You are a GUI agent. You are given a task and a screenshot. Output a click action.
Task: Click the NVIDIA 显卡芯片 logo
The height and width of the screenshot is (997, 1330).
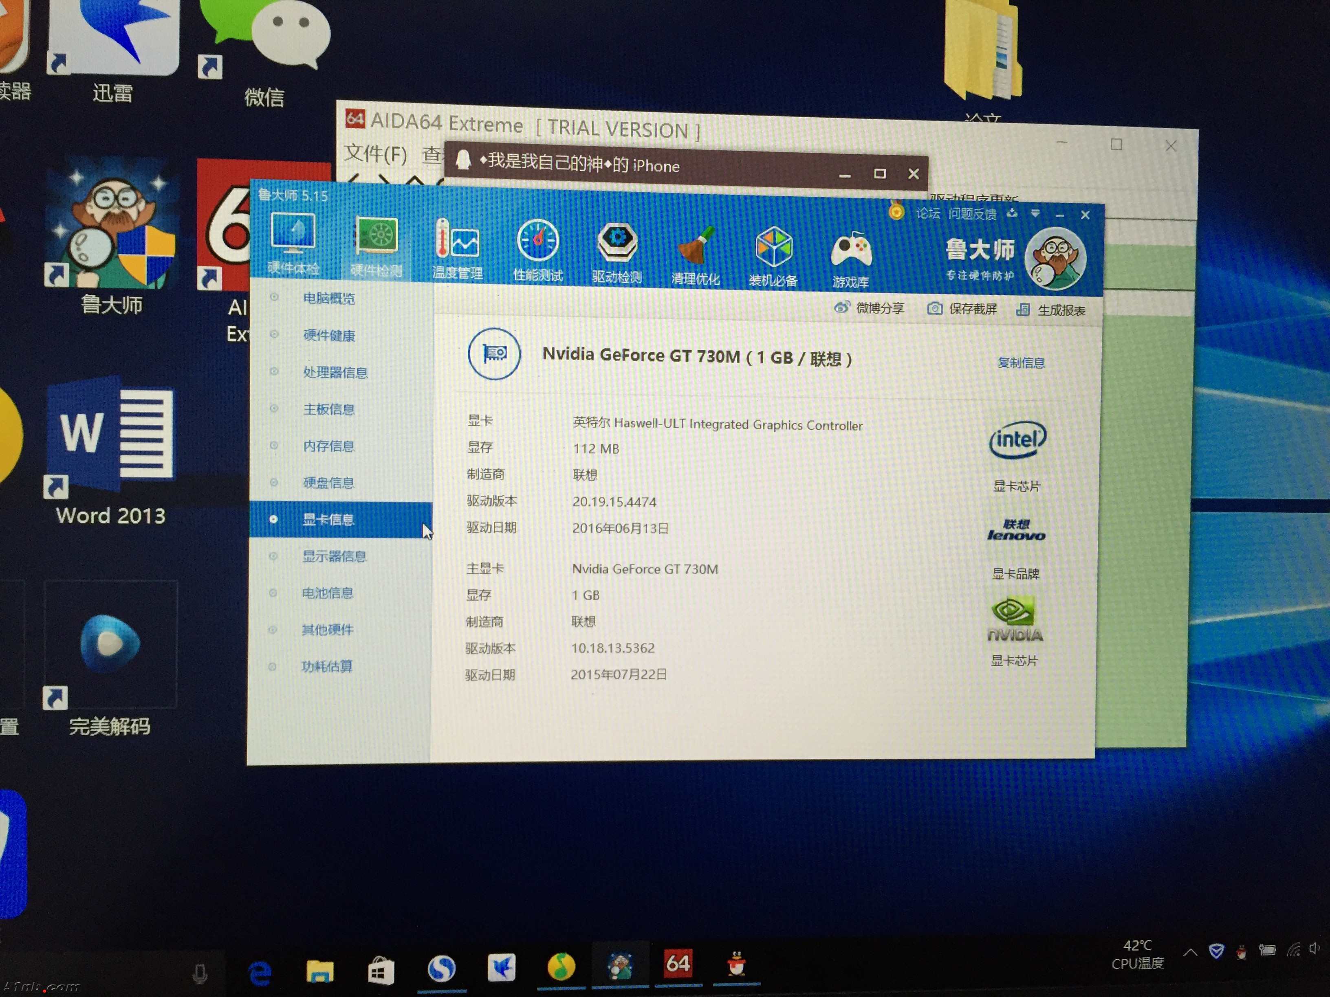click(x=1015, y=619)
